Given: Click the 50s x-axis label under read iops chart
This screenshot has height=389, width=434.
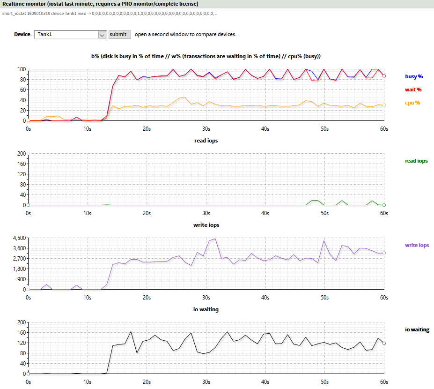Looking at the screenshot, I should pos(324,213).
